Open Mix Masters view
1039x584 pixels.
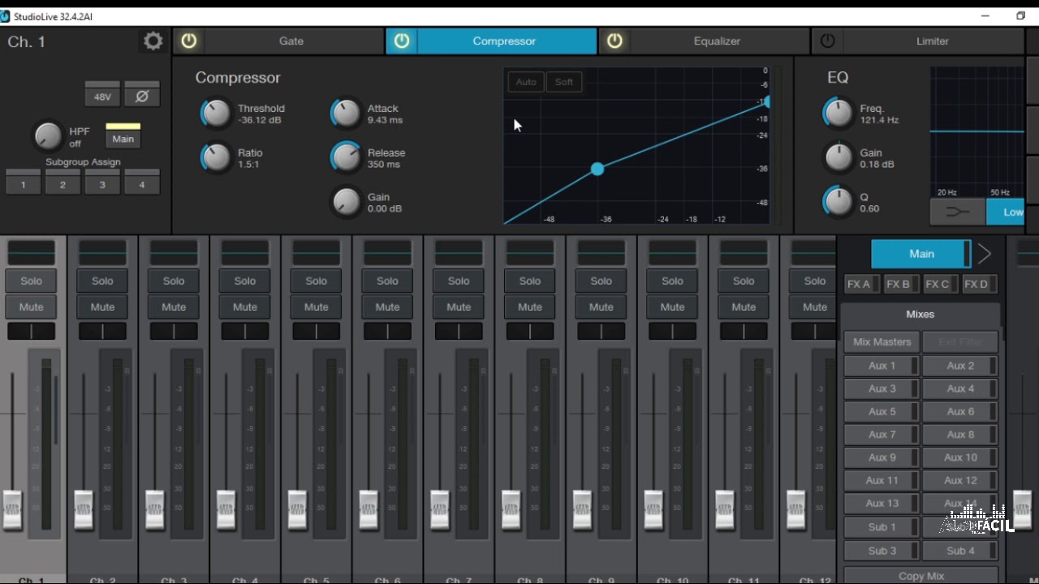[x=882, y=341]
